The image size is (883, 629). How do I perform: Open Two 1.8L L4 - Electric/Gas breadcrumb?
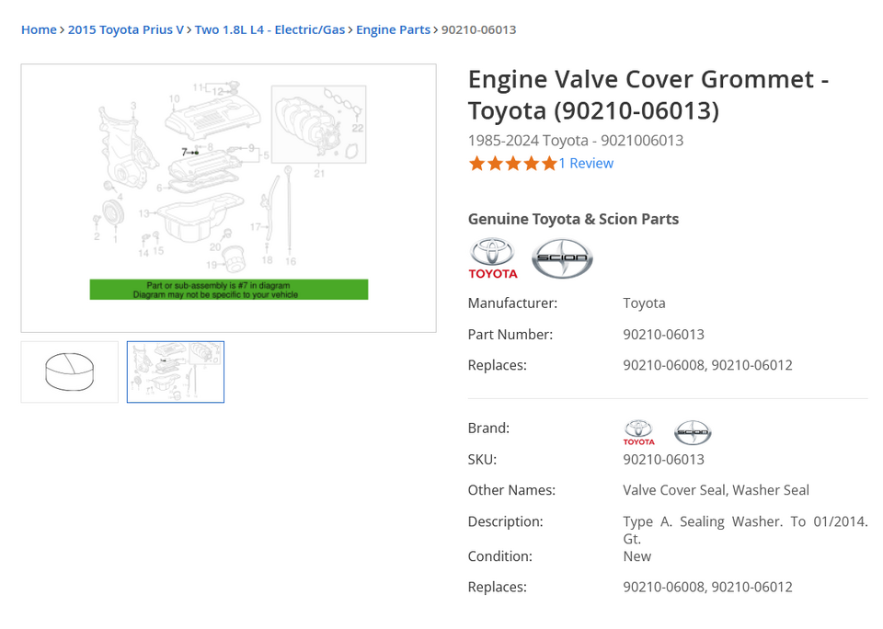(x=269, y=29)
